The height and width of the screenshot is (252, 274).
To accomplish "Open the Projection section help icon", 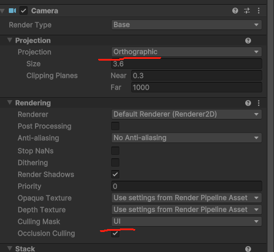I will [x=248, y=41].
